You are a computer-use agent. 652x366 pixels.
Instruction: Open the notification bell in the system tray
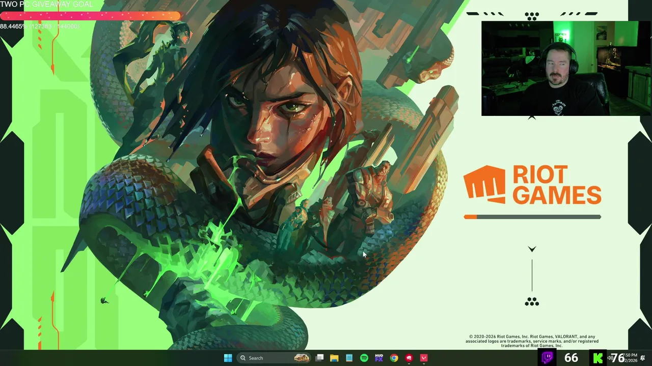point(643,358)
